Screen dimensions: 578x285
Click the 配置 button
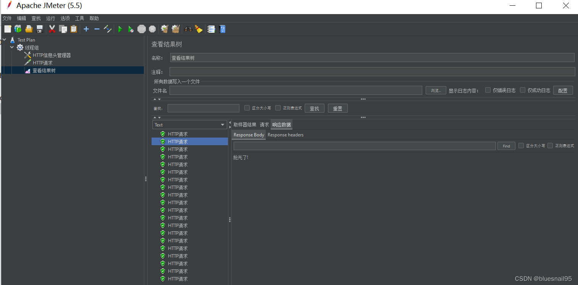(563, 90)
